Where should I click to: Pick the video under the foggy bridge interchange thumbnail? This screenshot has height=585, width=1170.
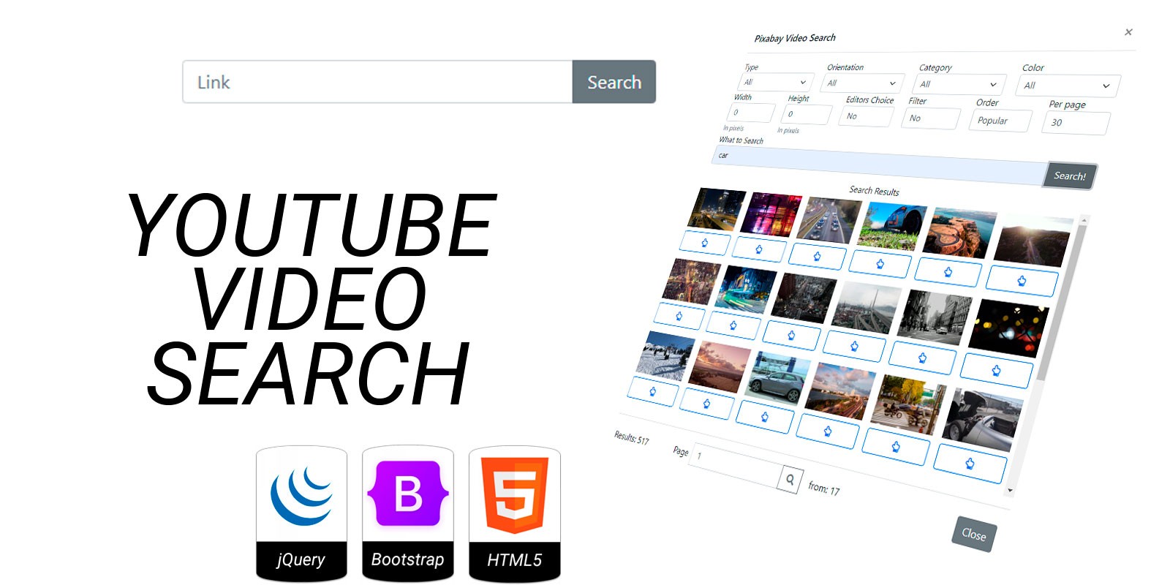point(854,346)
